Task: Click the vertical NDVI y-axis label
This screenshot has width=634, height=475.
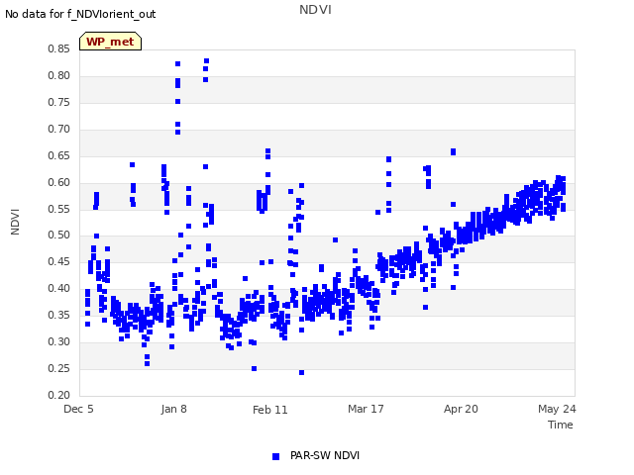Action: coord(15,222)
